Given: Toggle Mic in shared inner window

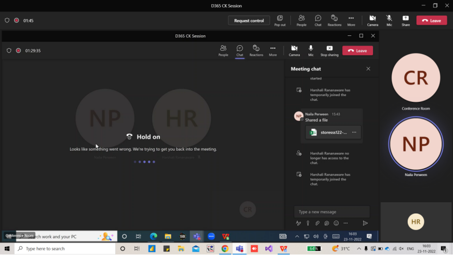Looking at the screenshot, I should tap(311, 50).
